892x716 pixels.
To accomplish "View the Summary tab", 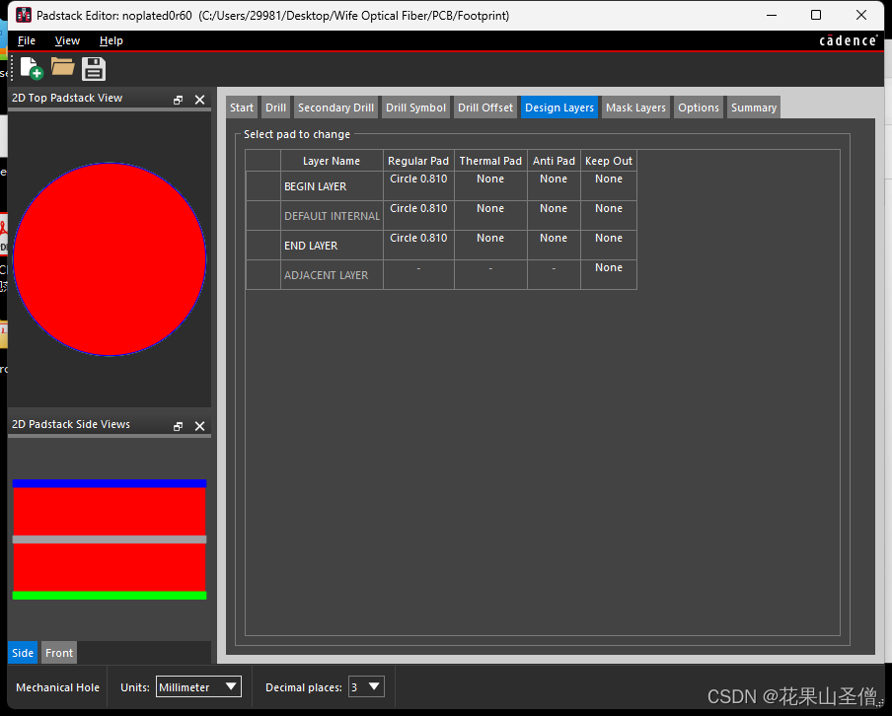I will click(x=753, y=107).
